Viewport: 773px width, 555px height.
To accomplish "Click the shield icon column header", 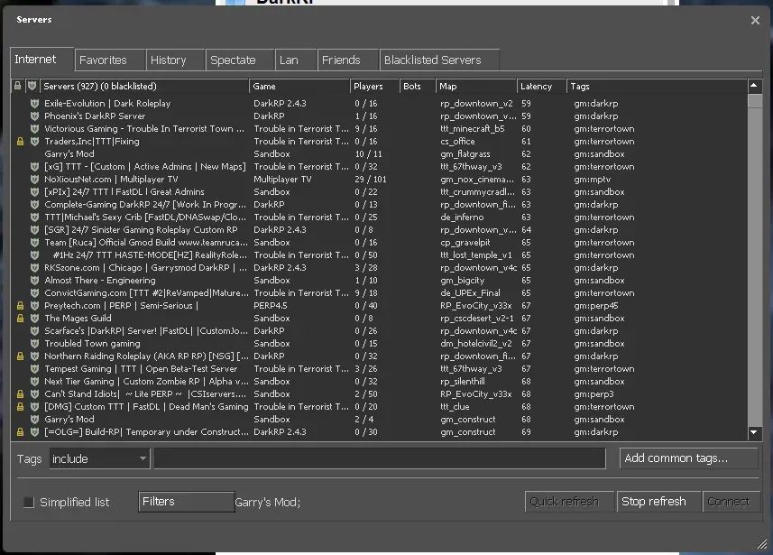I will click(x=32, y=86).
